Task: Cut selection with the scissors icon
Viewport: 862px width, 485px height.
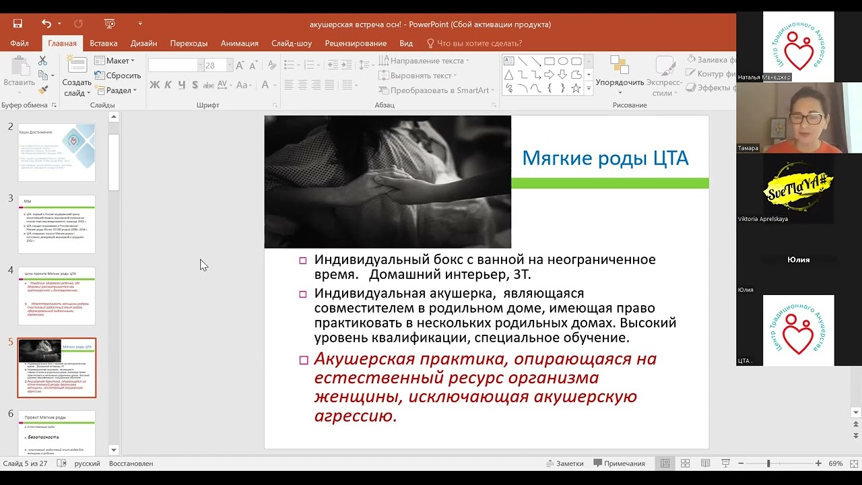Action: pyautogui.click(x=42, y=61)
